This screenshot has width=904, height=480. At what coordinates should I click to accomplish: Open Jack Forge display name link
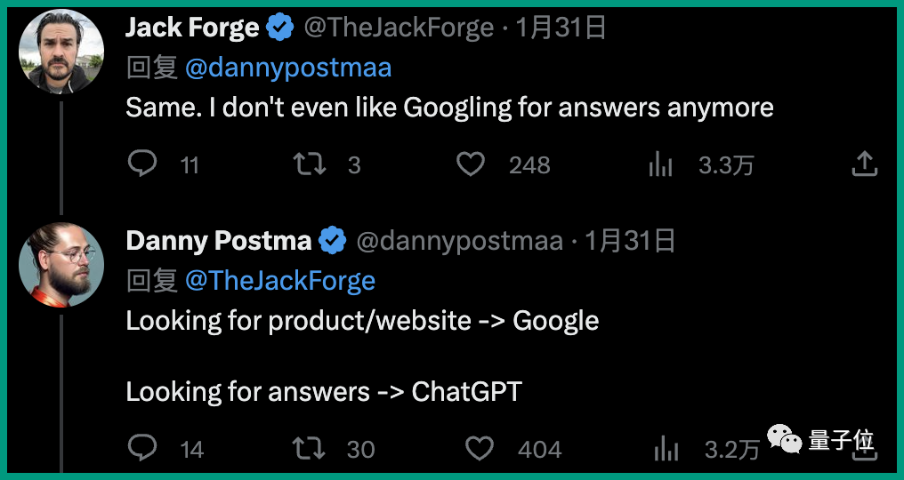[192, 28]
